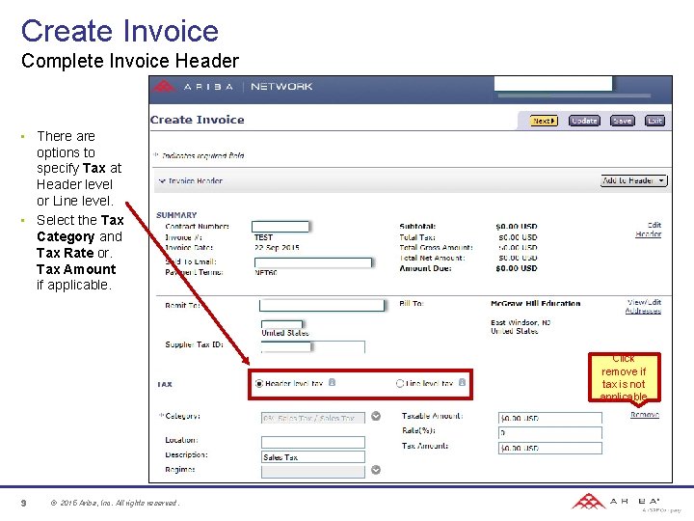This screenshot has width=694, height=521.
Task: Select the Line level tax radio button
Action: [x=400, y=383]
